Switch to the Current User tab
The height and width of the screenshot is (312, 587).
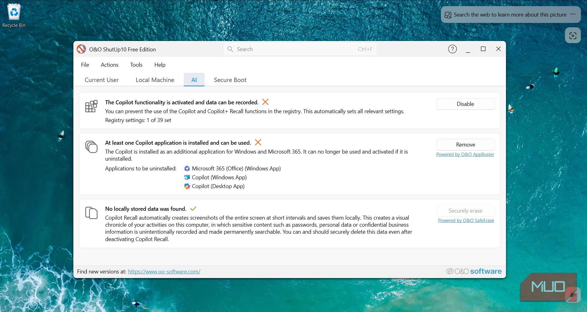click(x=102, y=80)
